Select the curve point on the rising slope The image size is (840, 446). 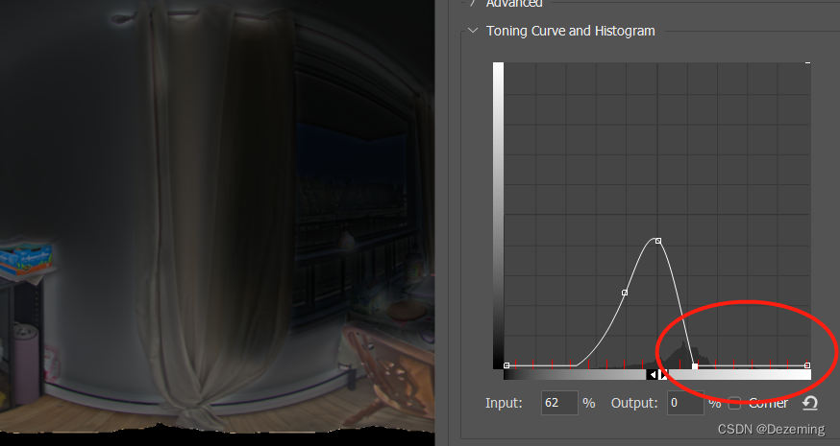pyautogui.click(x=625, y=293)
